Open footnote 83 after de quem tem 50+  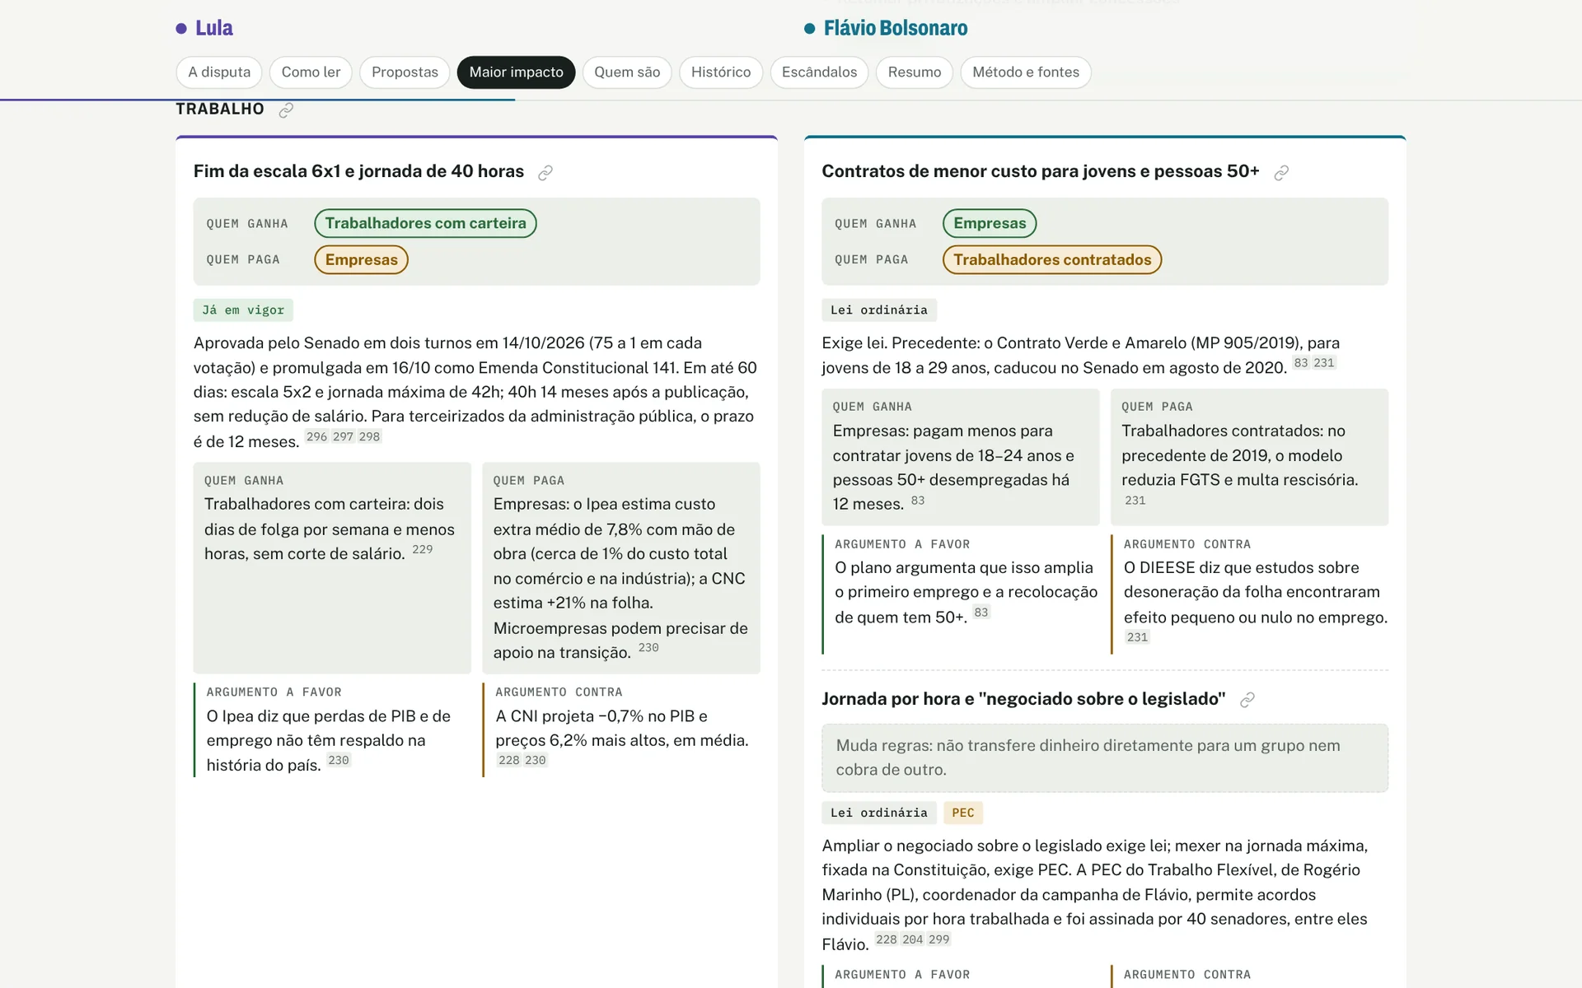pos(981,613)
